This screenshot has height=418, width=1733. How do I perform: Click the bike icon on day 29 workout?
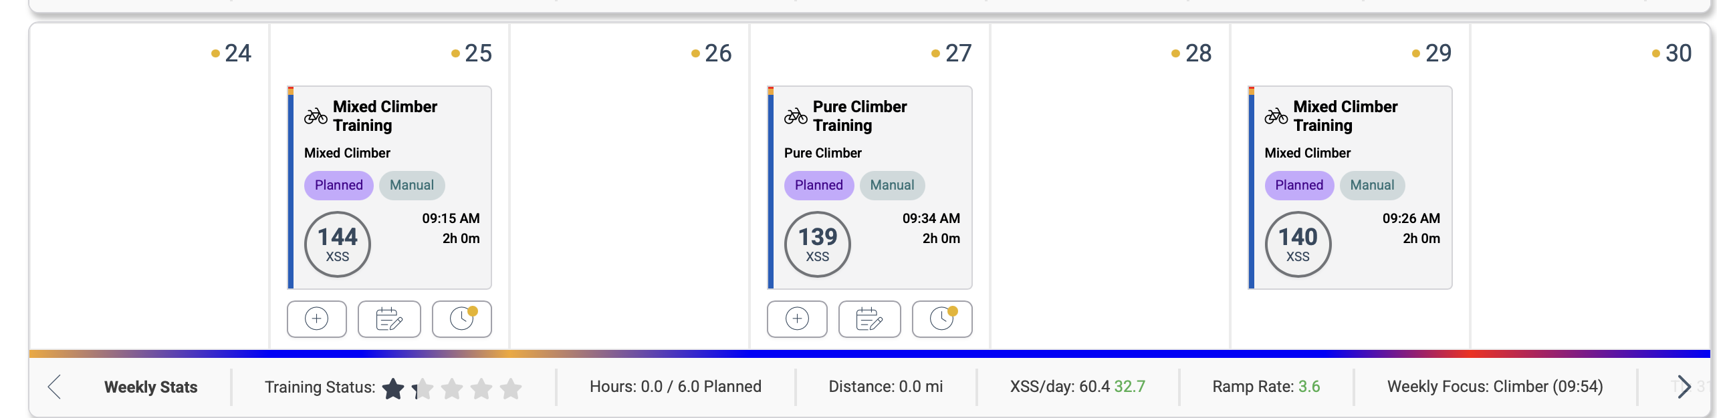[x=1276, y=116]
